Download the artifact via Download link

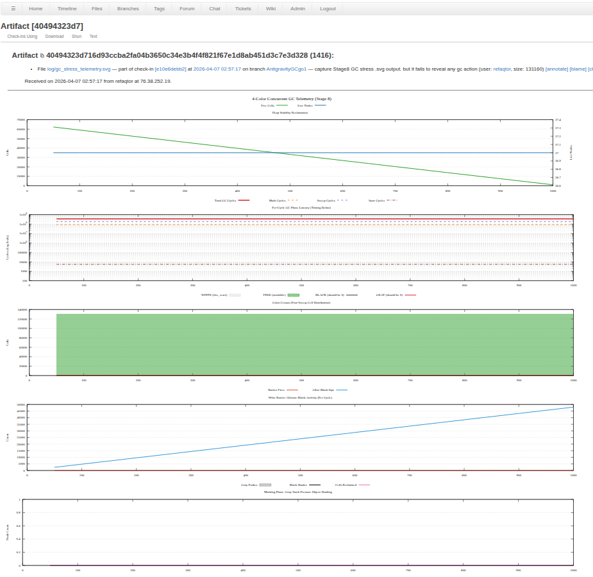(x=54, y=37)
